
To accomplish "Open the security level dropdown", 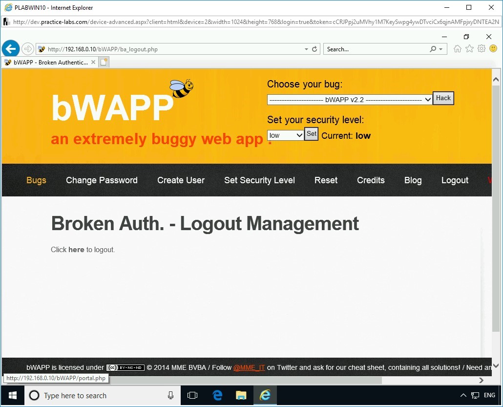I will 285,135.
